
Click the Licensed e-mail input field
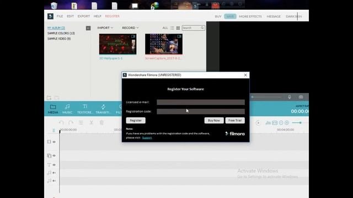201,102
